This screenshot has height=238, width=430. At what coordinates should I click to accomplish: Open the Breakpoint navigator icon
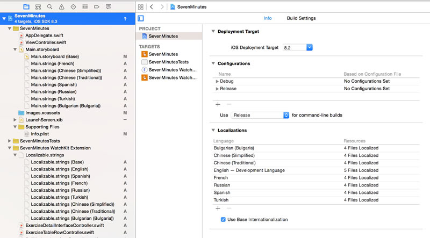(97, 7)
